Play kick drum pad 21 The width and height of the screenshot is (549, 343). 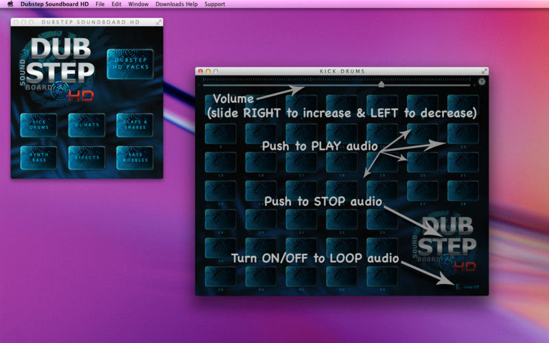[x=463, y=162]
